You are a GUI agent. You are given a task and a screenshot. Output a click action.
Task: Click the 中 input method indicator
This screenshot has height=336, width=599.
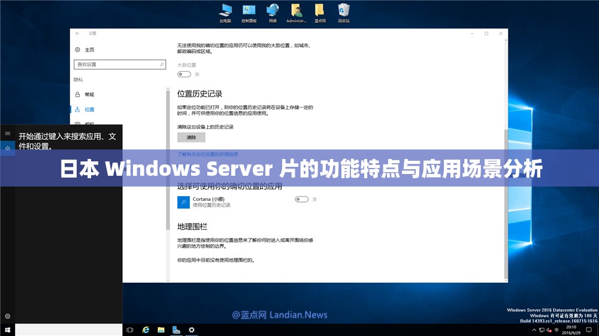pyautogui.click(x=556, y=330)
